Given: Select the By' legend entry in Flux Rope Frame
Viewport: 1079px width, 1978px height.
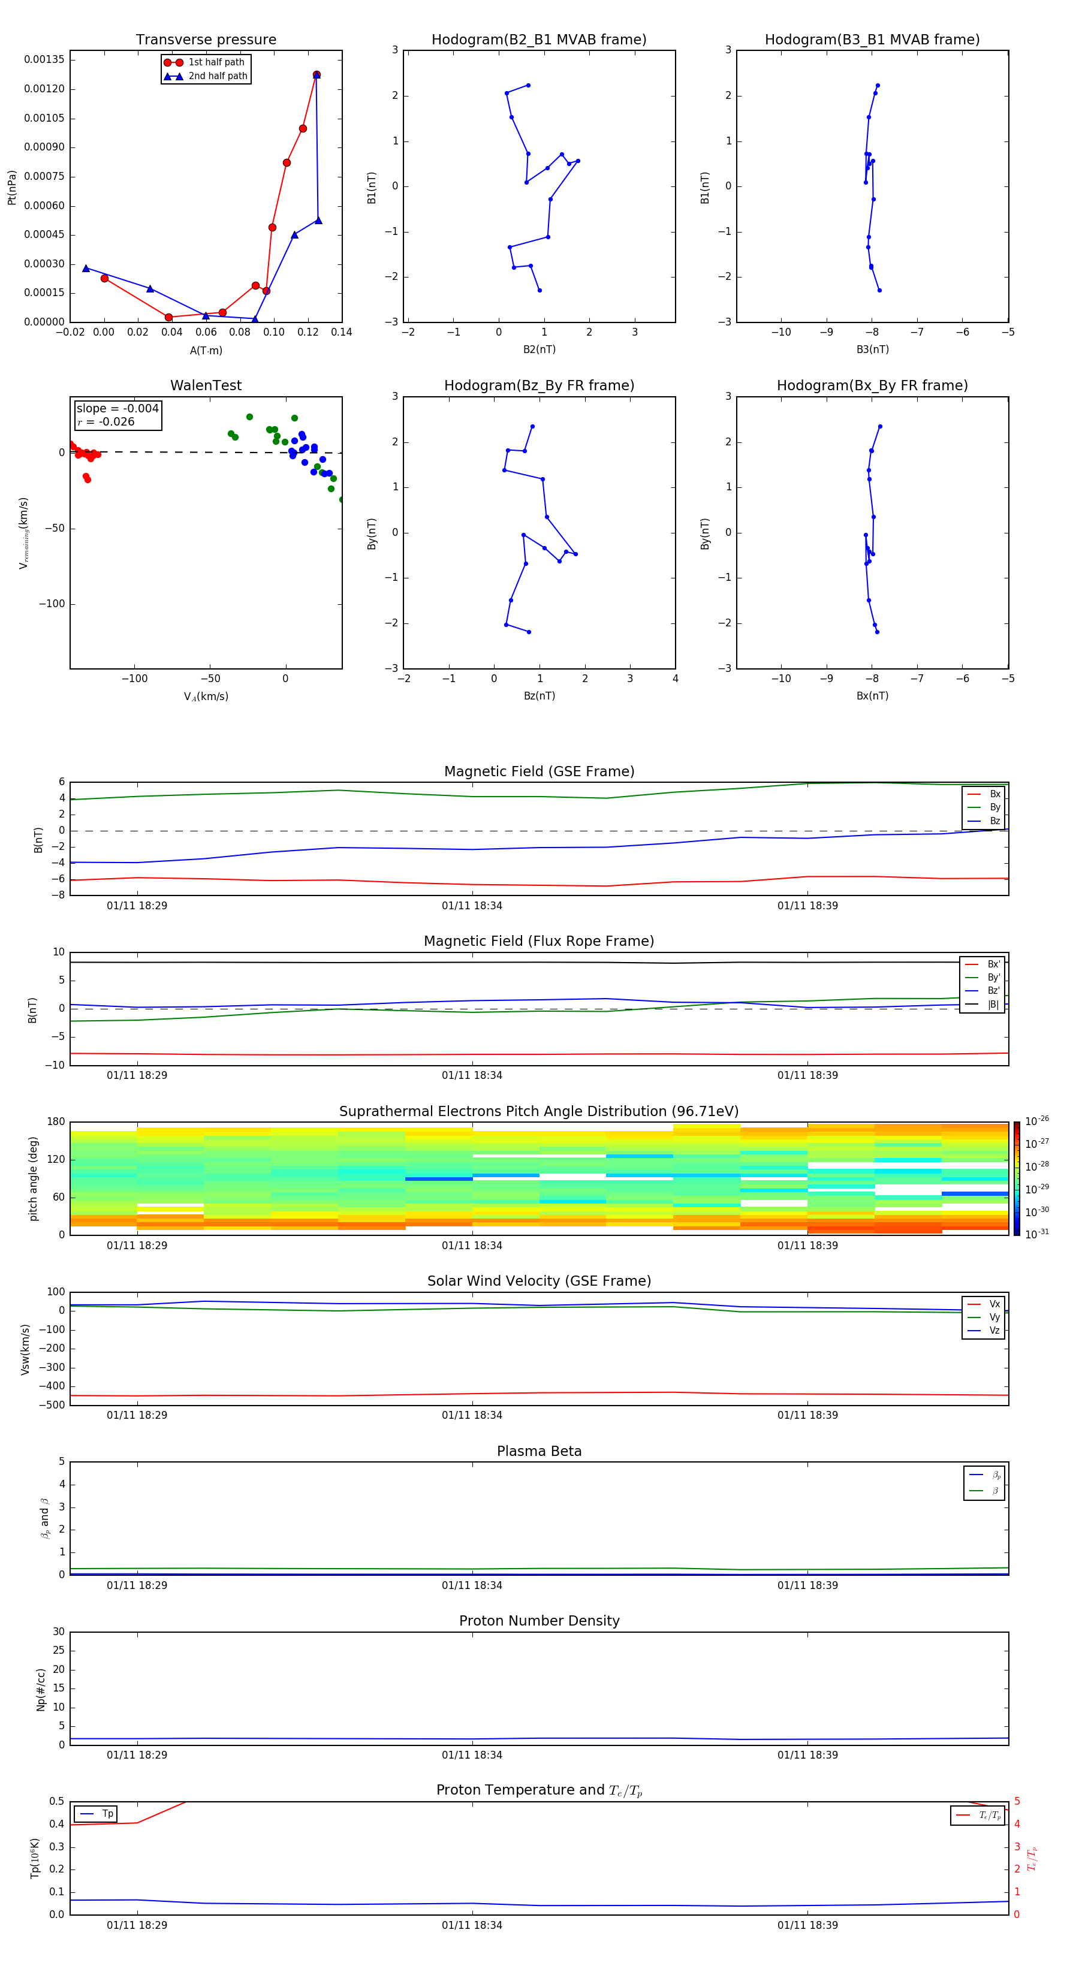Looking at the screenshot, I should click(982, 978).
